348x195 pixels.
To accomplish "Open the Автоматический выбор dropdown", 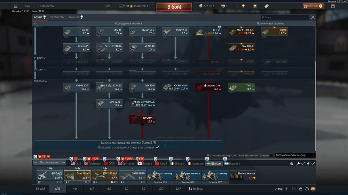I will pyautogui.click(x=295, y=155).
